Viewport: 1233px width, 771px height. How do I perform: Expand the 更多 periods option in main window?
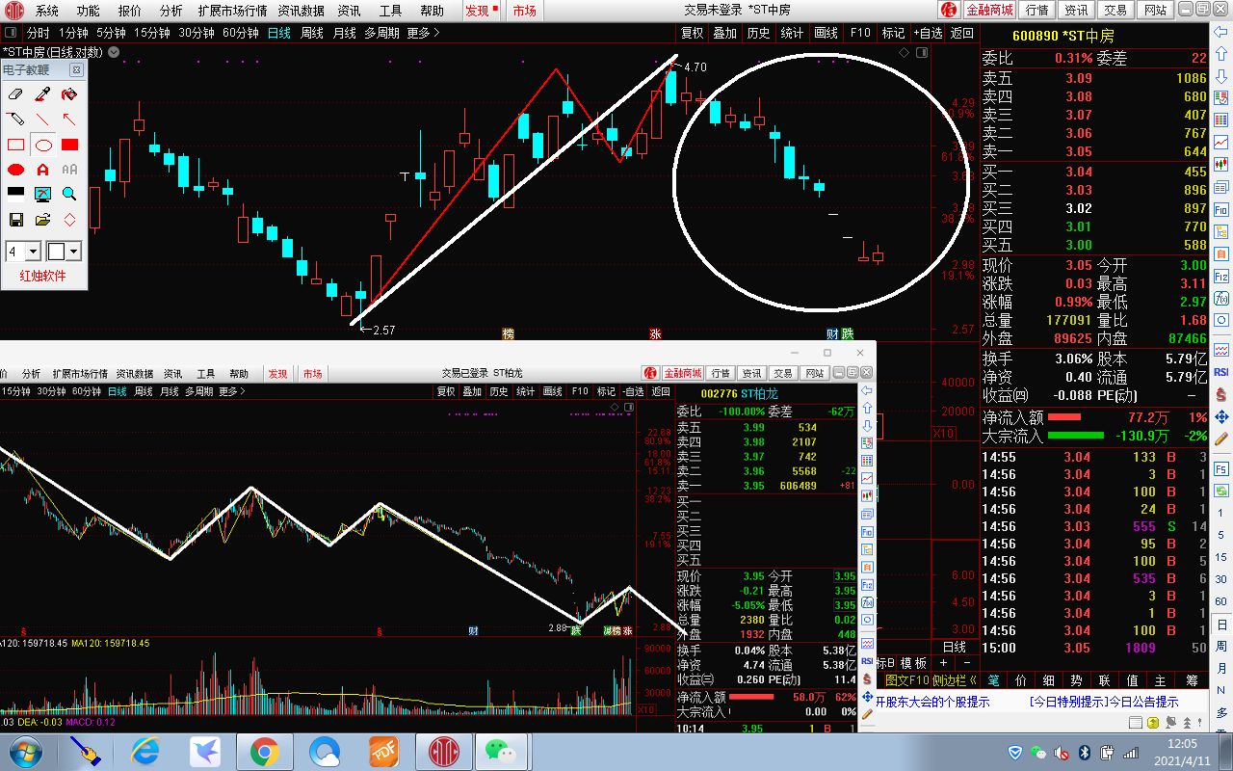click(423, 33)
